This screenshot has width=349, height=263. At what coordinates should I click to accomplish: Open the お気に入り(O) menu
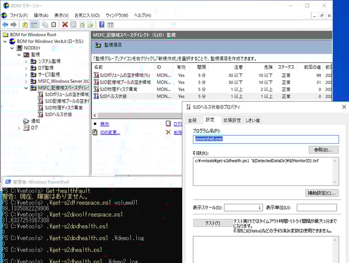(87, 15)
